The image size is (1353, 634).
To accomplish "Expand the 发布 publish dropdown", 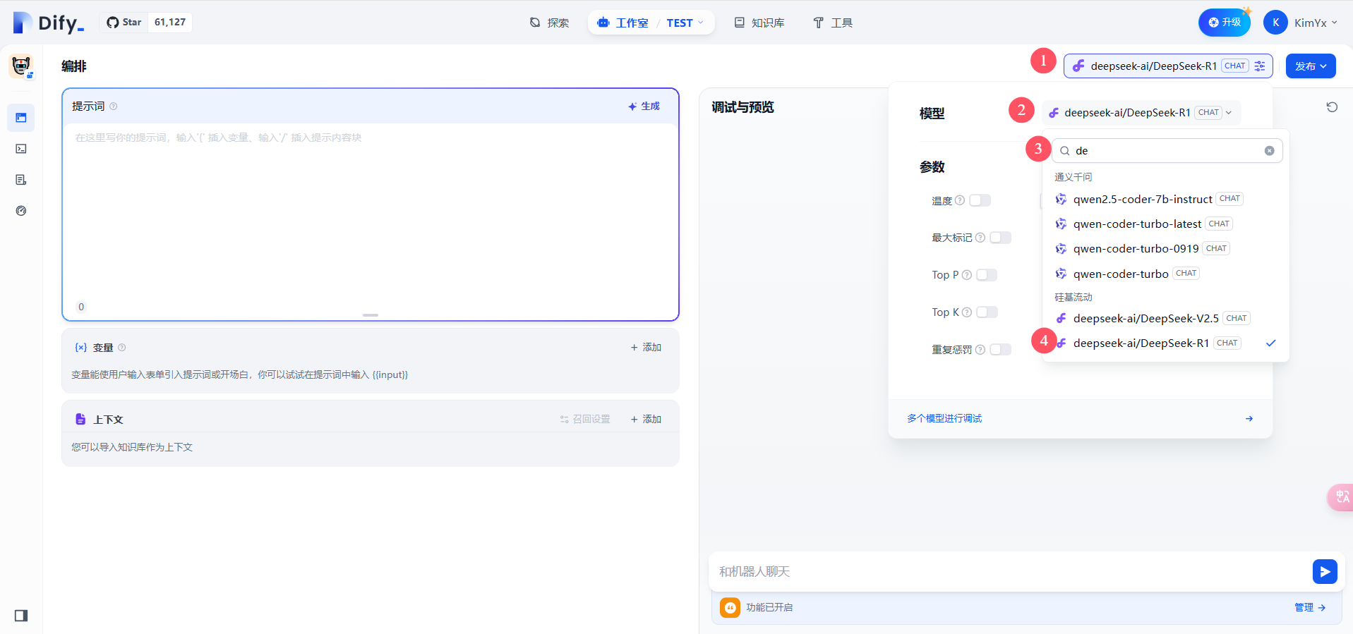I will tap(1311, 66).
